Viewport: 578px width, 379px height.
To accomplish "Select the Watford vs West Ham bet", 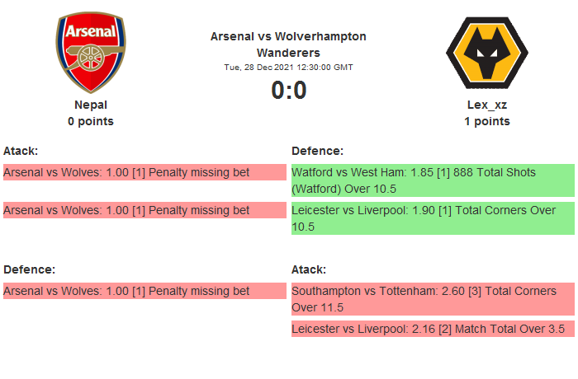I will point(433,180).
